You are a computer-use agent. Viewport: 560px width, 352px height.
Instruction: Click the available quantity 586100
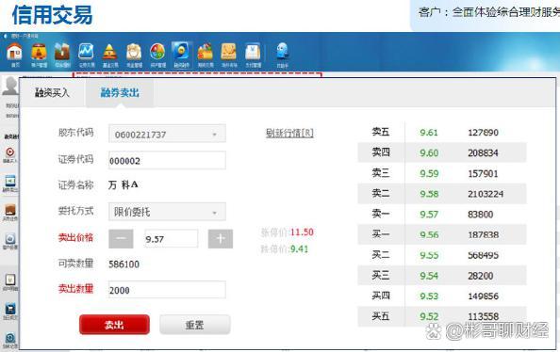pos(124,264)
